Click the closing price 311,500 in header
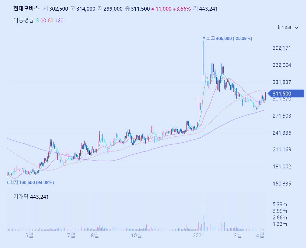 tap(140, 9)
